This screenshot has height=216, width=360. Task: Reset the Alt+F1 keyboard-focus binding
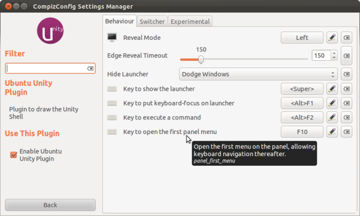pos(347,104)
